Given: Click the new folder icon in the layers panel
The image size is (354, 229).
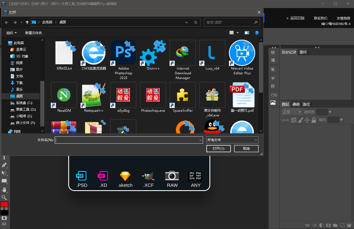Looking at the screenshot, I should [335, 225].
